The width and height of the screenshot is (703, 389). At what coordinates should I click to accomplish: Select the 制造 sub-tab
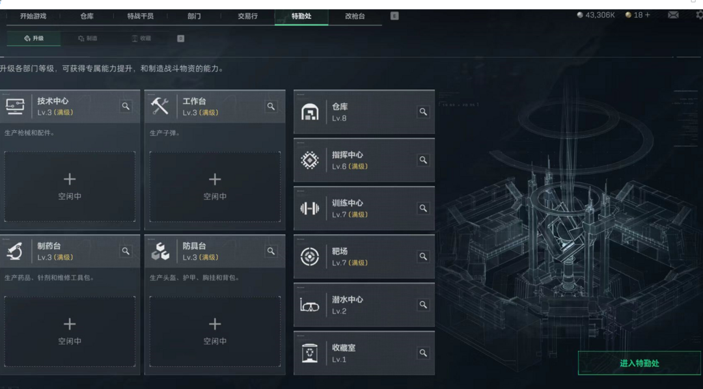point(87,38)
